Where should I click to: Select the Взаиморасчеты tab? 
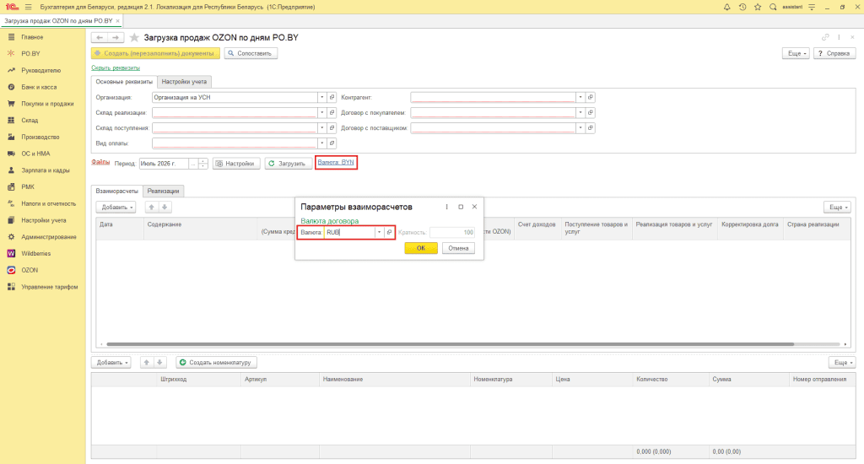tap(116, 192)
